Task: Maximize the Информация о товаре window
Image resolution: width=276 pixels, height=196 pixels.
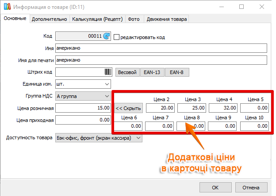Action: click(x=241, y=7)
